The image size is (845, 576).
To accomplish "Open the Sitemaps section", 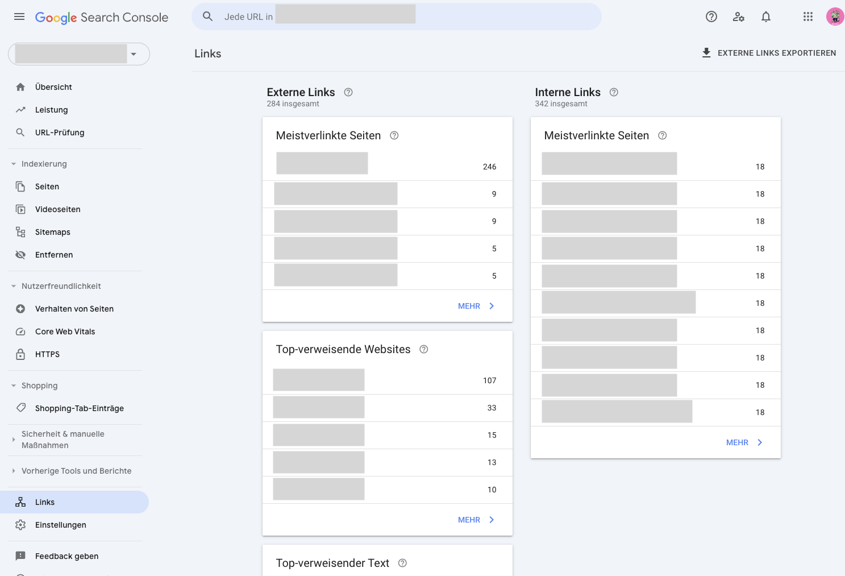I will pos(52,231).
